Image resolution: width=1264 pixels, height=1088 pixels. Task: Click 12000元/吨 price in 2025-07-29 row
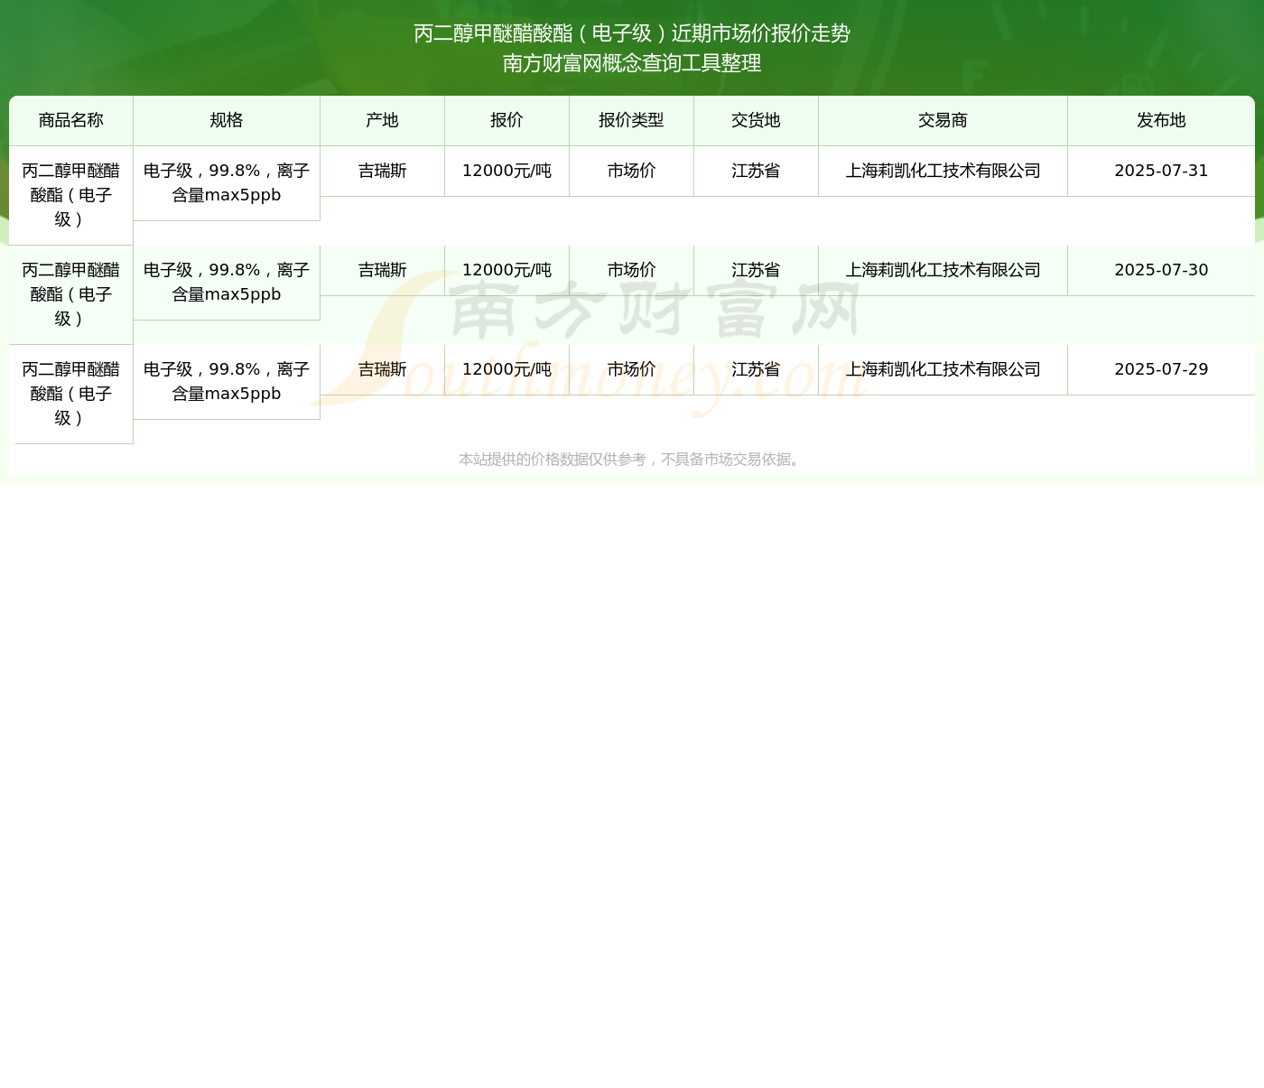pos(507,369)
